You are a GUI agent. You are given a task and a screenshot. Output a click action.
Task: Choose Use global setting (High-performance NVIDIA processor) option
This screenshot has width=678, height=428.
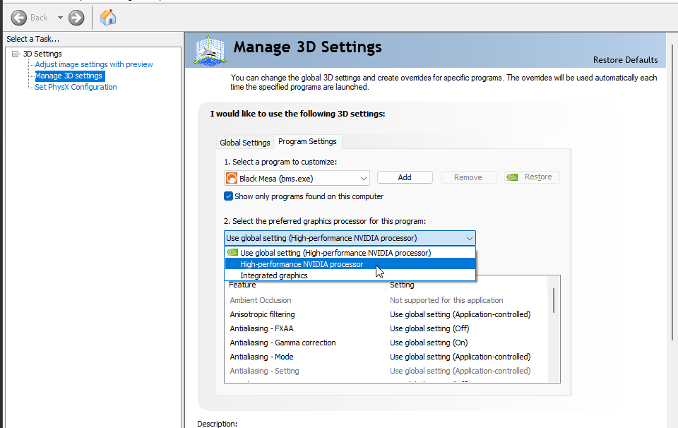(350, 253)
